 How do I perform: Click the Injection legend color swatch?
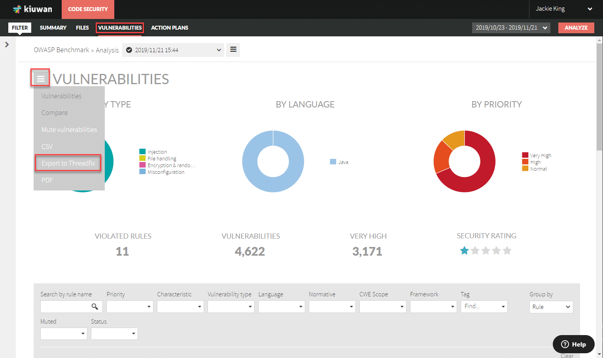142,151
